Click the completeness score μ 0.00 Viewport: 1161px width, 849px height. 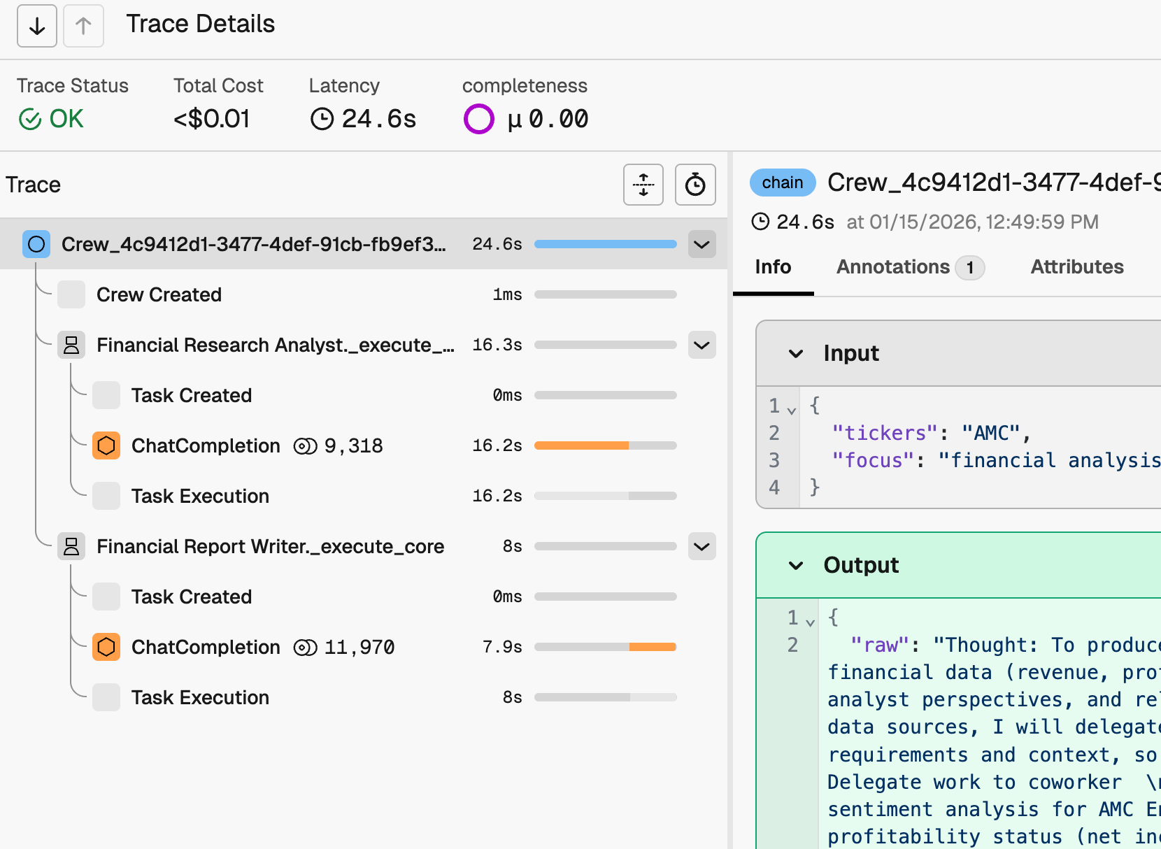click(548, 119)
